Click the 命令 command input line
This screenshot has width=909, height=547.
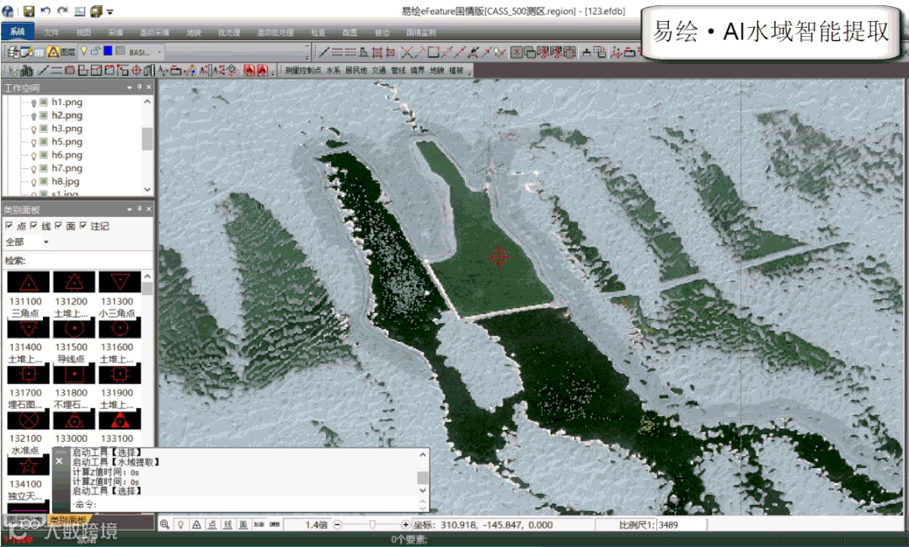(x=243, y=505)
